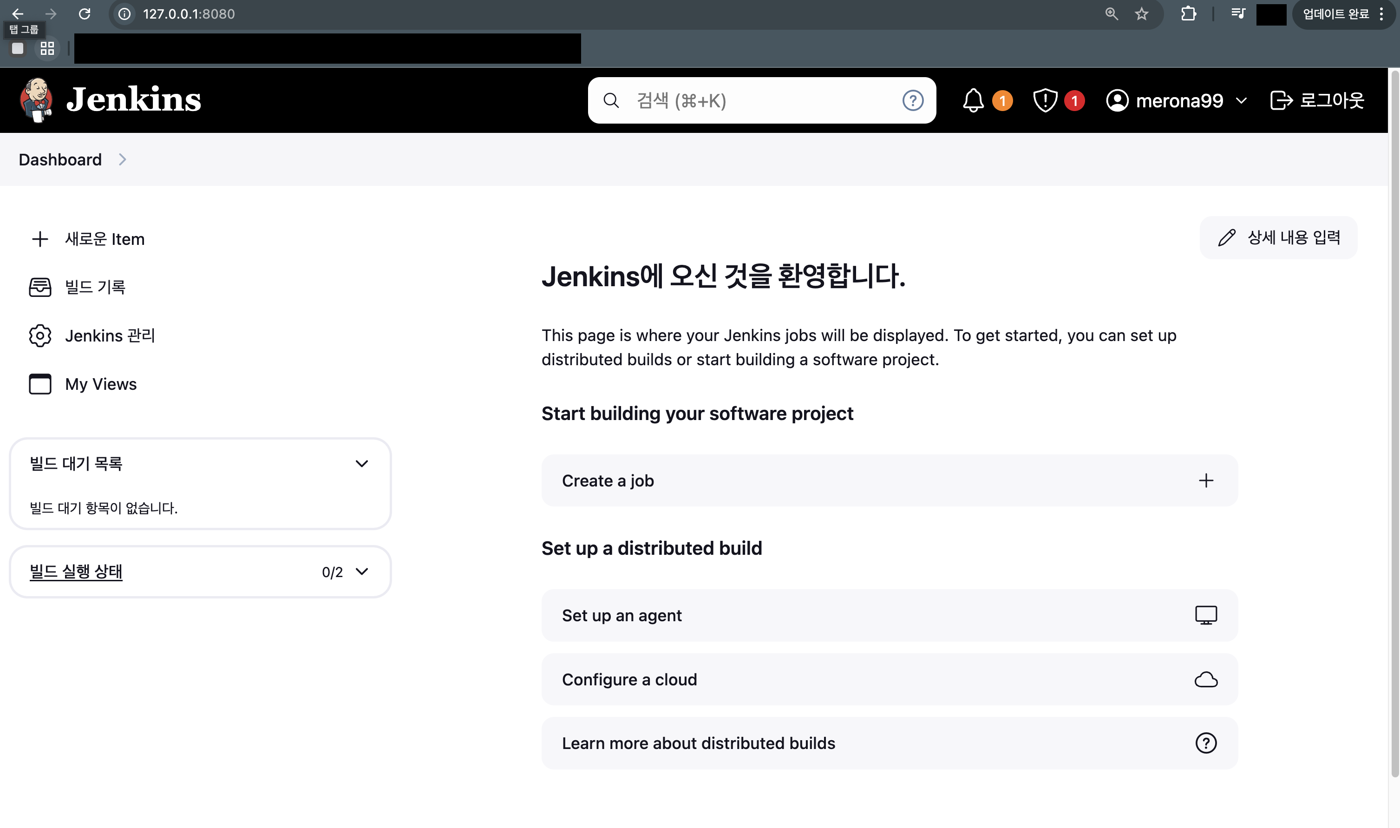This screenshot has height=828, width=1400.
Task: Open browser extensions puzzle icon
Action: click(1188, 13)
